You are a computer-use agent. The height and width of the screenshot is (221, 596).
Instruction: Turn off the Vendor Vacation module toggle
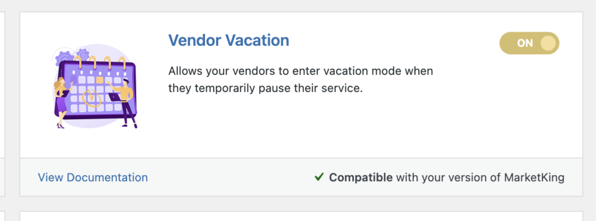529,43
